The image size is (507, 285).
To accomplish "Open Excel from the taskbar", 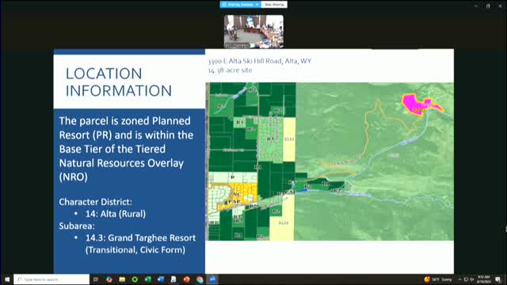I will (148, 279).
